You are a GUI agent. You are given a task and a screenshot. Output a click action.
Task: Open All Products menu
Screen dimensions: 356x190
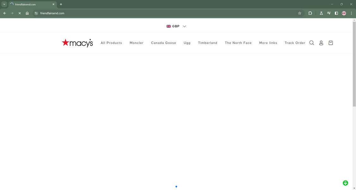tap(111, 43)
